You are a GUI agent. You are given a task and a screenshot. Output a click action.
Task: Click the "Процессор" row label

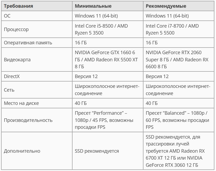[16, 29]
